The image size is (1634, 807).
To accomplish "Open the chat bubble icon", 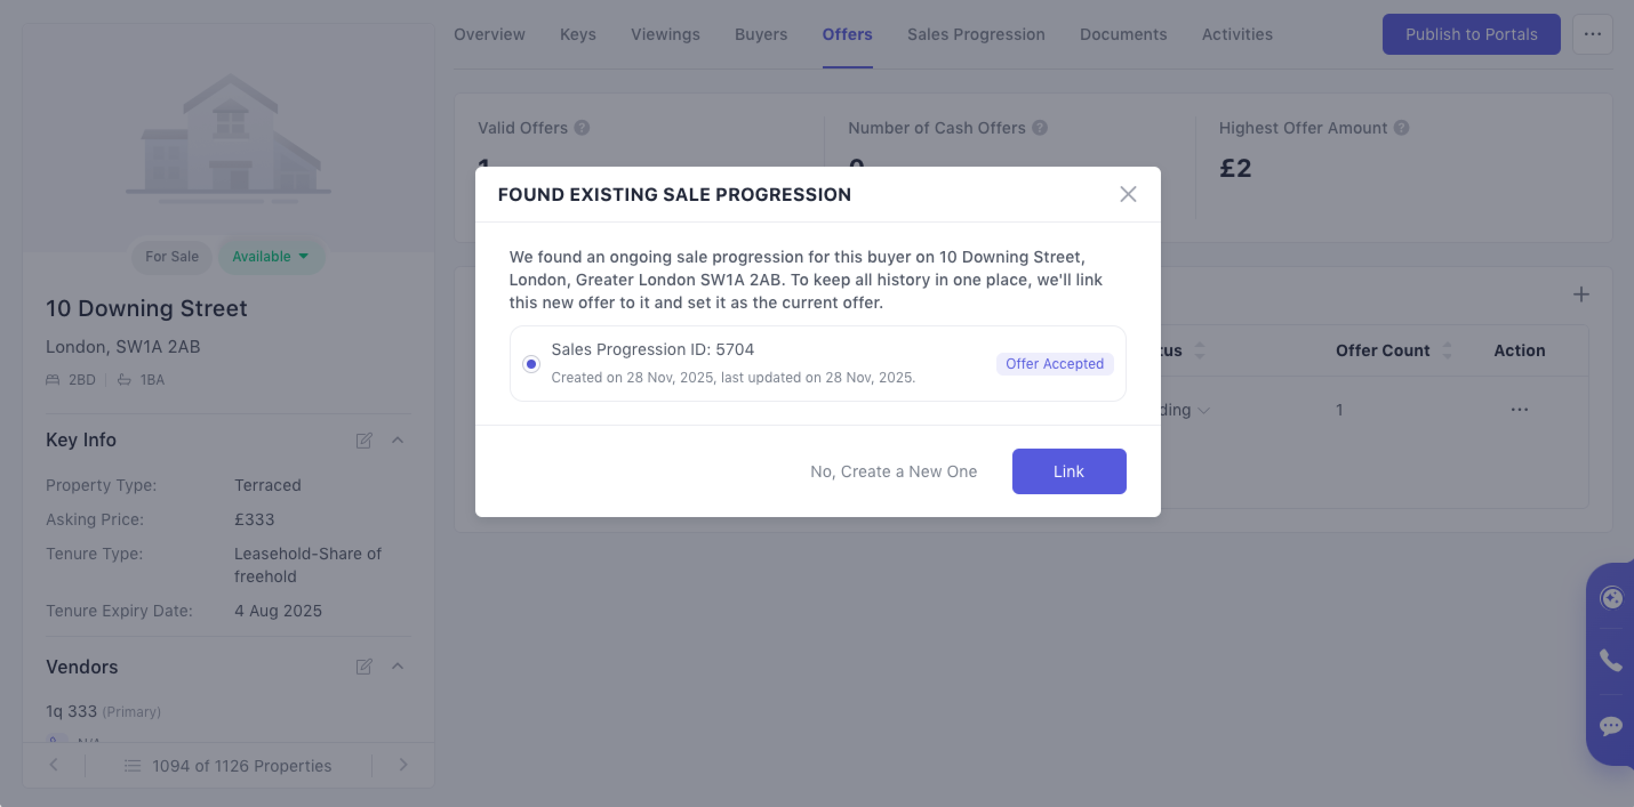I will click(x=1611, y=725).
